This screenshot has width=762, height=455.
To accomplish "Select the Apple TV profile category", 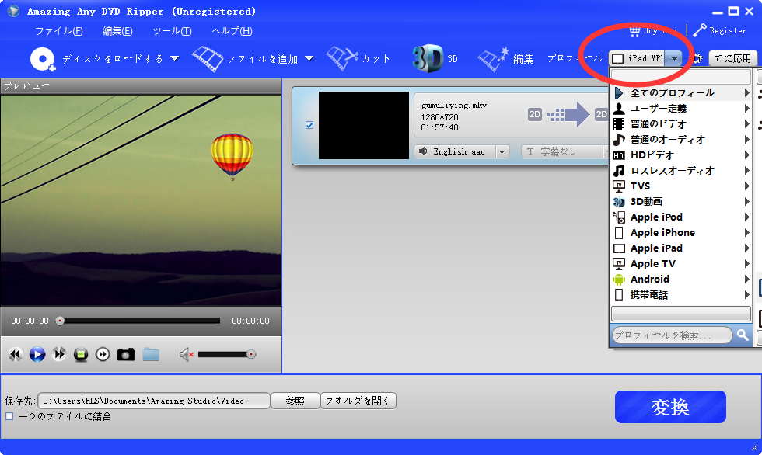I will [x=681, y=263].
